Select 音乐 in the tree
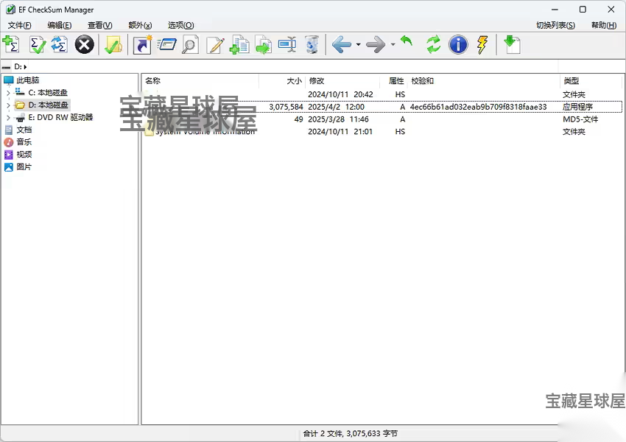This screenshot has width=626, height=442. click(24, 142)
